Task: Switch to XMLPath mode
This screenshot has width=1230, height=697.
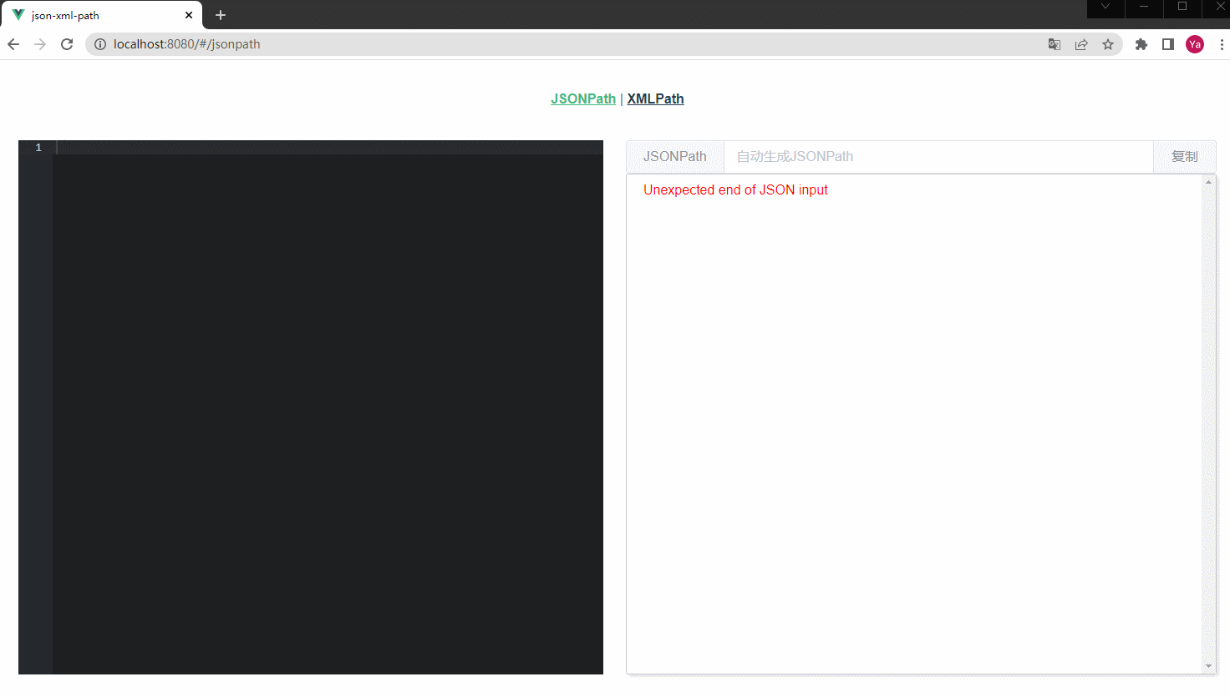Action: pyautogui.click(x=655, y=98)
